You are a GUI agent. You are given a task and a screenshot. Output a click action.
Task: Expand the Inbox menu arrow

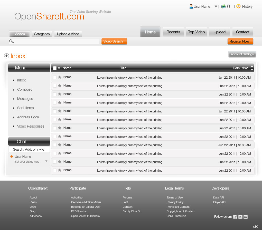(x=14, y=80)
